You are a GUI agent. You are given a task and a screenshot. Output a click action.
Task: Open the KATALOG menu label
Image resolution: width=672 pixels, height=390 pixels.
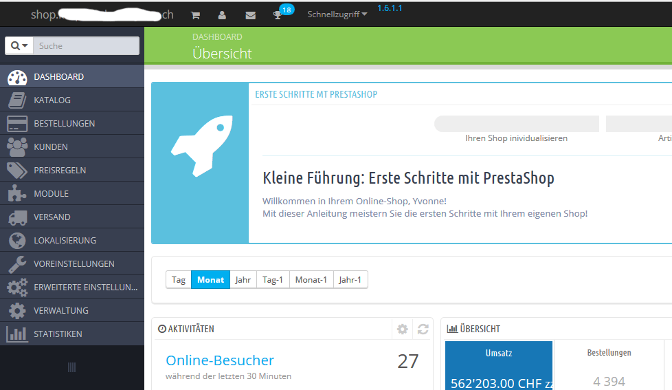52,100
